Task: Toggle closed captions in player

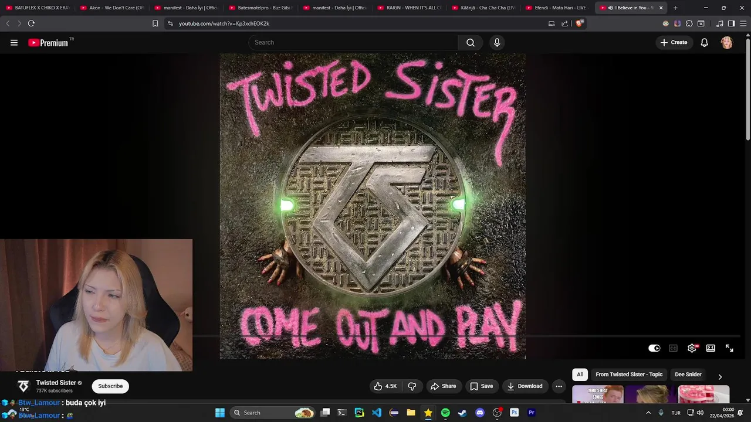Action: pos(673,348)
